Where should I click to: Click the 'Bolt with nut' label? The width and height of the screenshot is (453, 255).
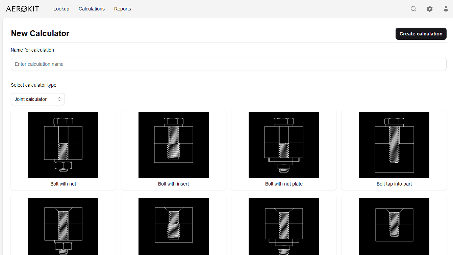(63, 184)
